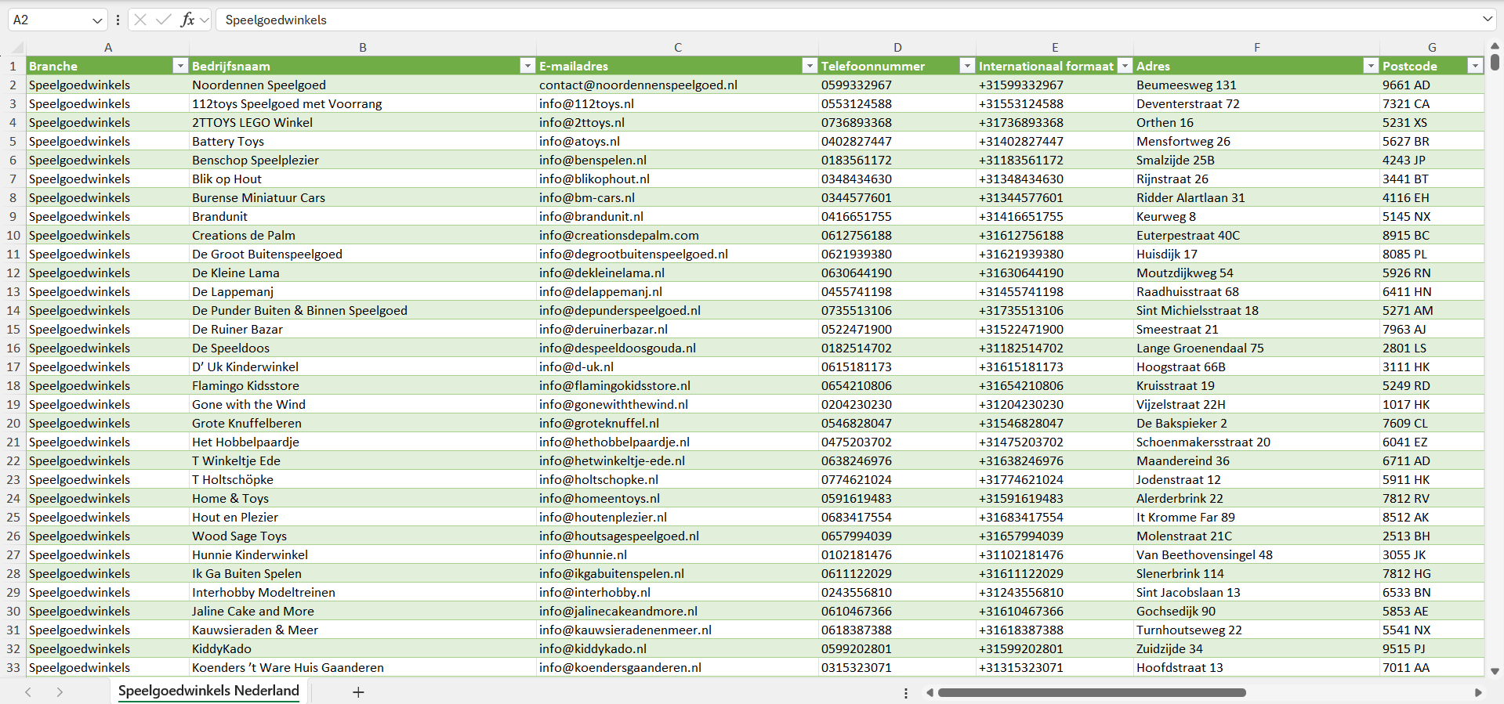Click the vertical scroll down arrow
The width and height of the screenshot is (1504, 704).
click(x=1495, y=671)
